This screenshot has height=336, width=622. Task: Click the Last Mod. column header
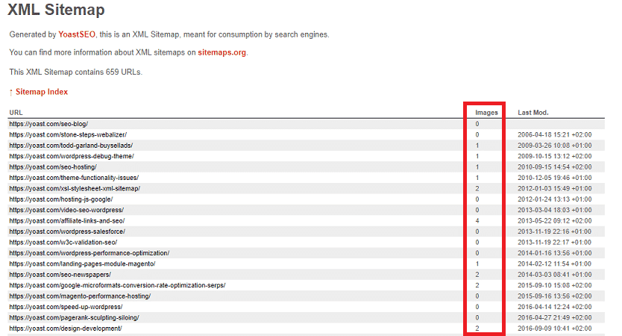(x=533, y=113)
